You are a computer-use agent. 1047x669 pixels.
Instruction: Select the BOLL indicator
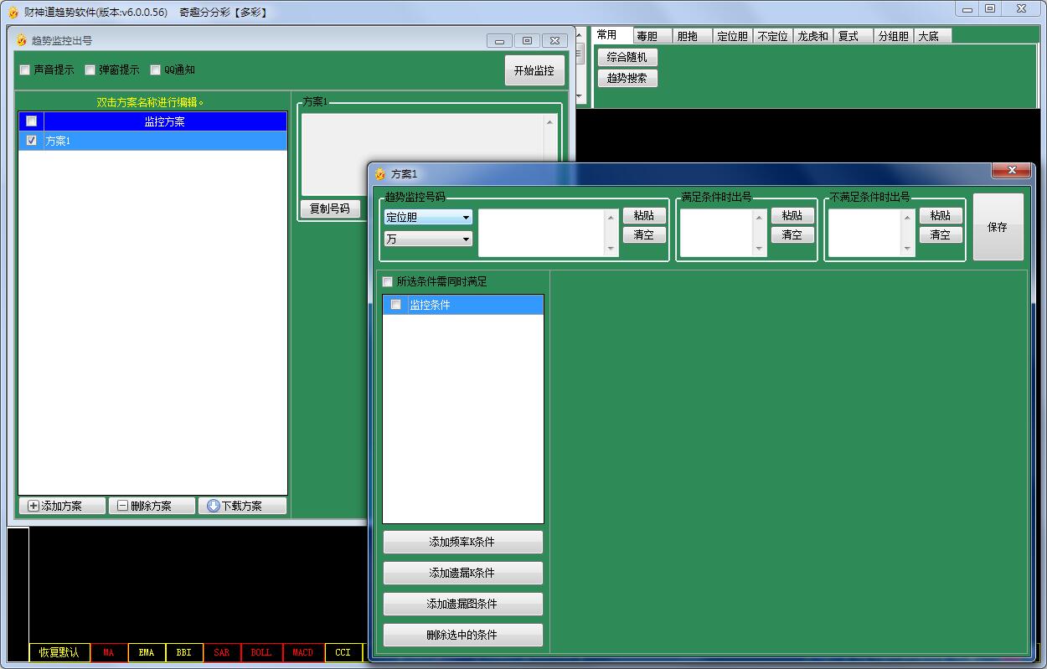point(261,652)
